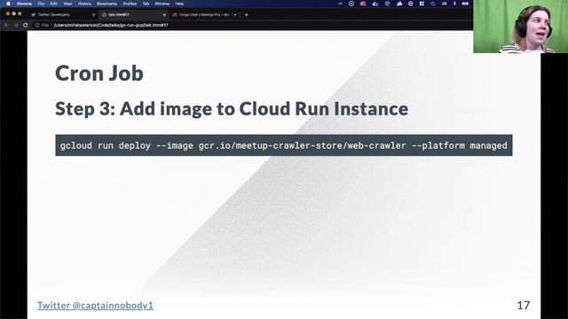The image size is (568, 319).
Task: Click the Cron Job slide heading
Action: pos(99,73)
